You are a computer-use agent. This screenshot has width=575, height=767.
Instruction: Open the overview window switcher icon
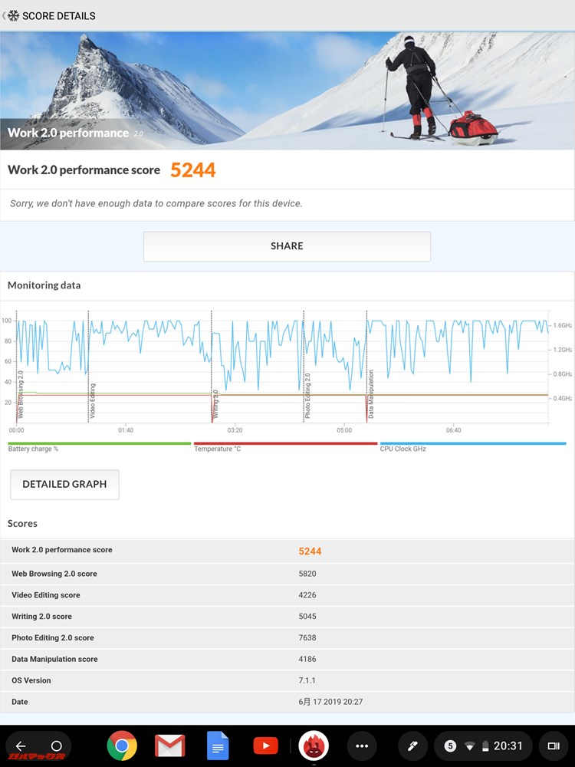point(553,746)
